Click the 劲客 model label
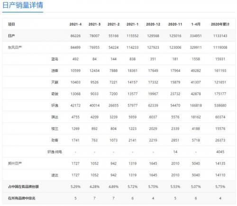This screenshot has height=206, width=237. (x=55, y=140)
